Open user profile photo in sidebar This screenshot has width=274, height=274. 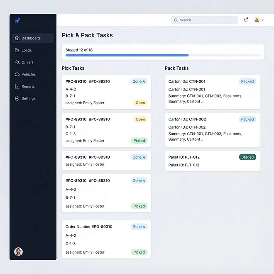pos(18,252)
